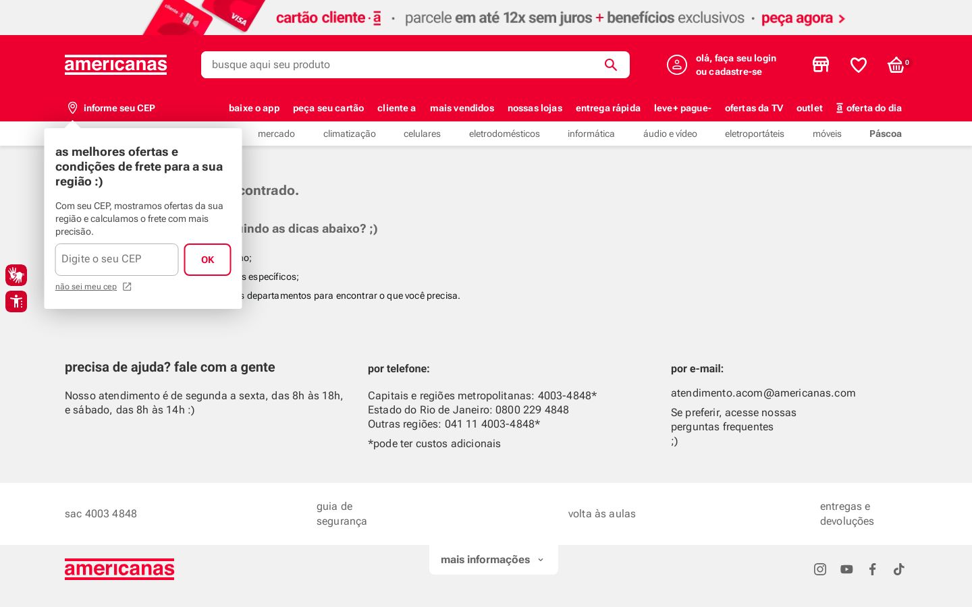The height and width of the screenshot is (607, 972).
Task: Focus the 'Digite o seu CEP' field
Action: coord(117,260)
